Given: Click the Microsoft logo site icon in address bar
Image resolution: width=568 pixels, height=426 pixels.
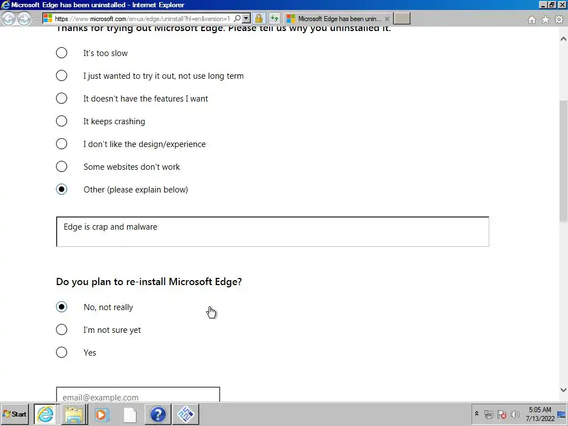Looking at the screenshot, I should [48, 18].
